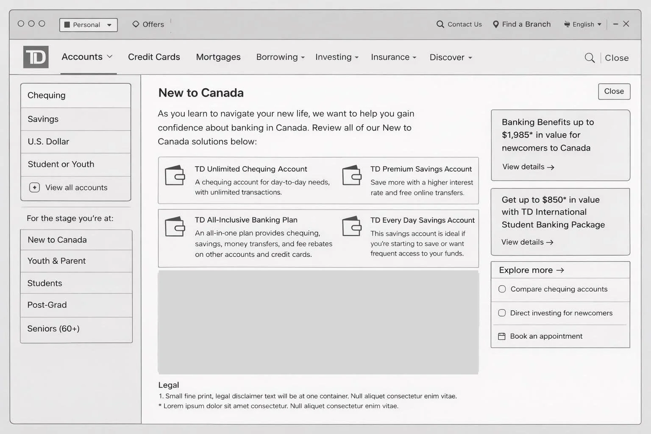Click the Personal square icon
This screenshot has height=434, width=651.
pyautogui.click(x=67, y=25)
